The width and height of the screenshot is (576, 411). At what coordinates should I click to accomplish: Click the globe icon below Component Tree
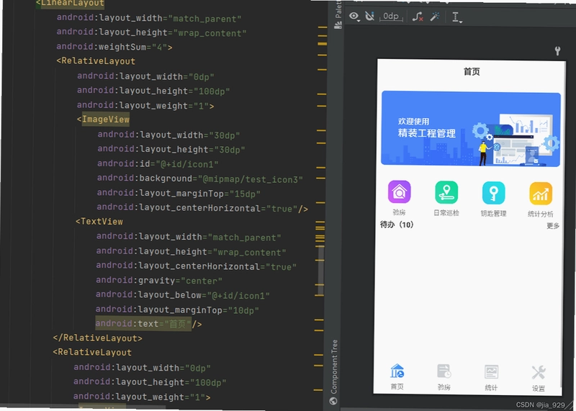[333, 401]
